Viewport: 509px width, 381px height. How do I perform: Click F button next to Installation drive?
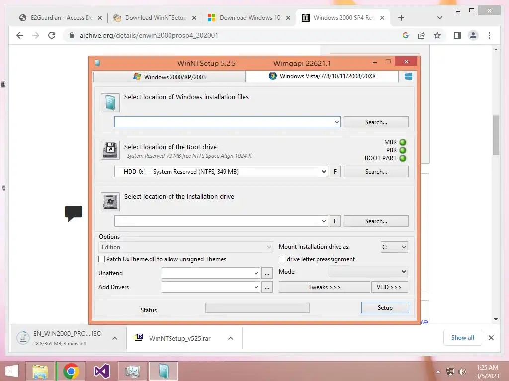point(335,221)
